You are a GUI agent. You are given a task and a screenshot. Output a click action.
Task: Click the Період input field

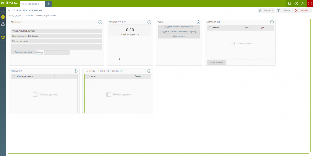pos(57,52)
